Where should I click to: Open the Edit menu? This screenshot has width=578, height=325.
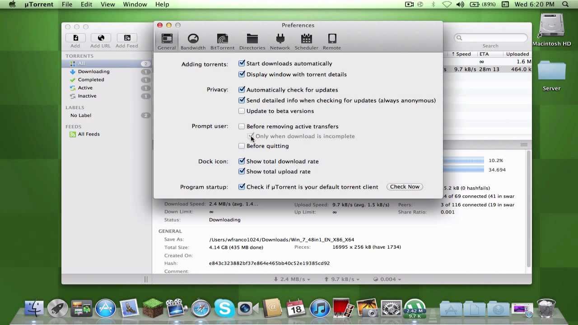(86, 5)
